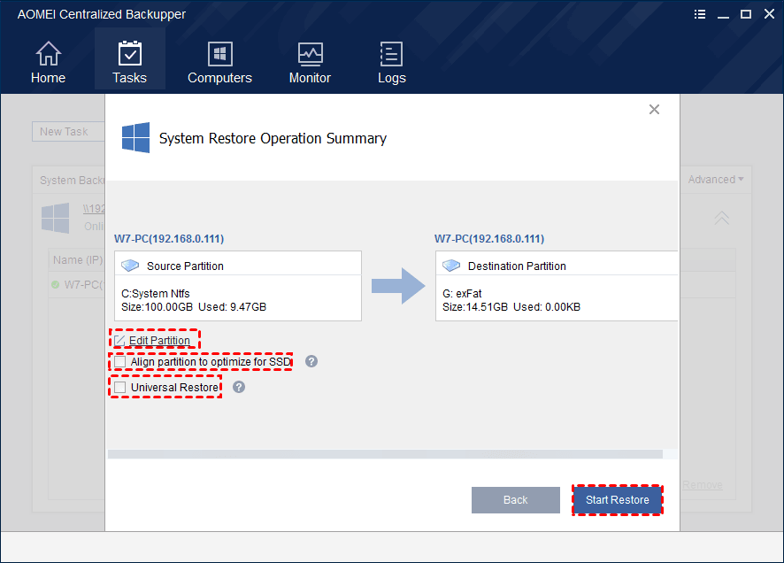This screenshot has width=784, height=563.
Task: Click the Edit Partition link
Action: pos(159,341)
